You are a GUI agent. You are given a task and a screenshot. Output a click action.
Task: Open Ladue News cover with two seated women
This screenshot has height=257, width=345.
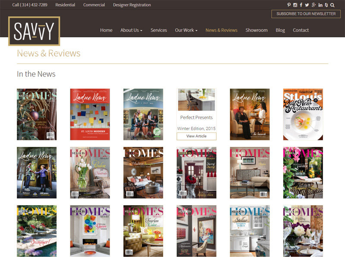[250, 114]
